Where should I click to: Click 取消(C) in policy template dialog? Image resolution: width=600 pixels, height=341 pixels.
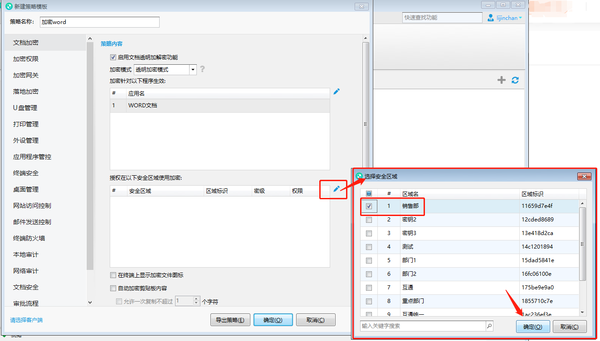(x=316, y=320)
